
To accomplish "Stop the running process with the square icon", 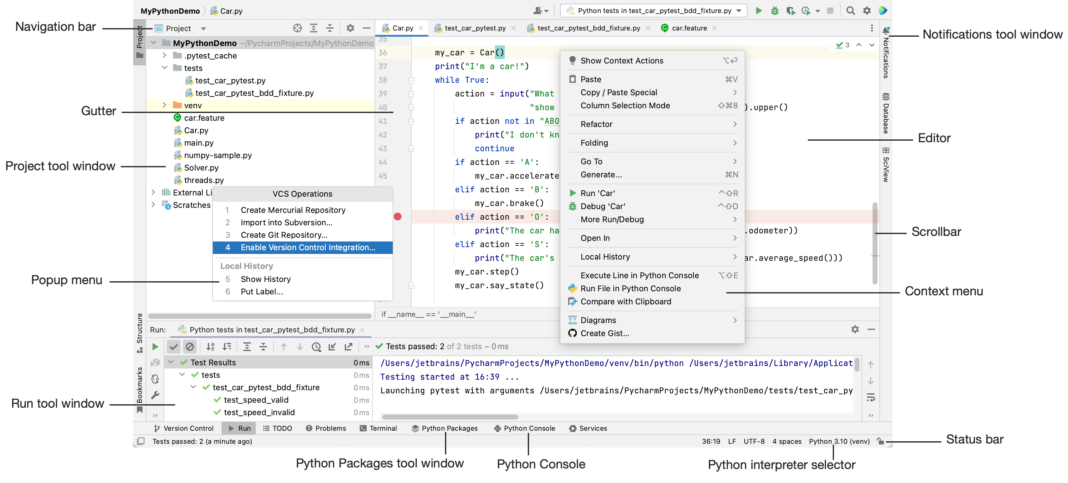I will 831,11.
